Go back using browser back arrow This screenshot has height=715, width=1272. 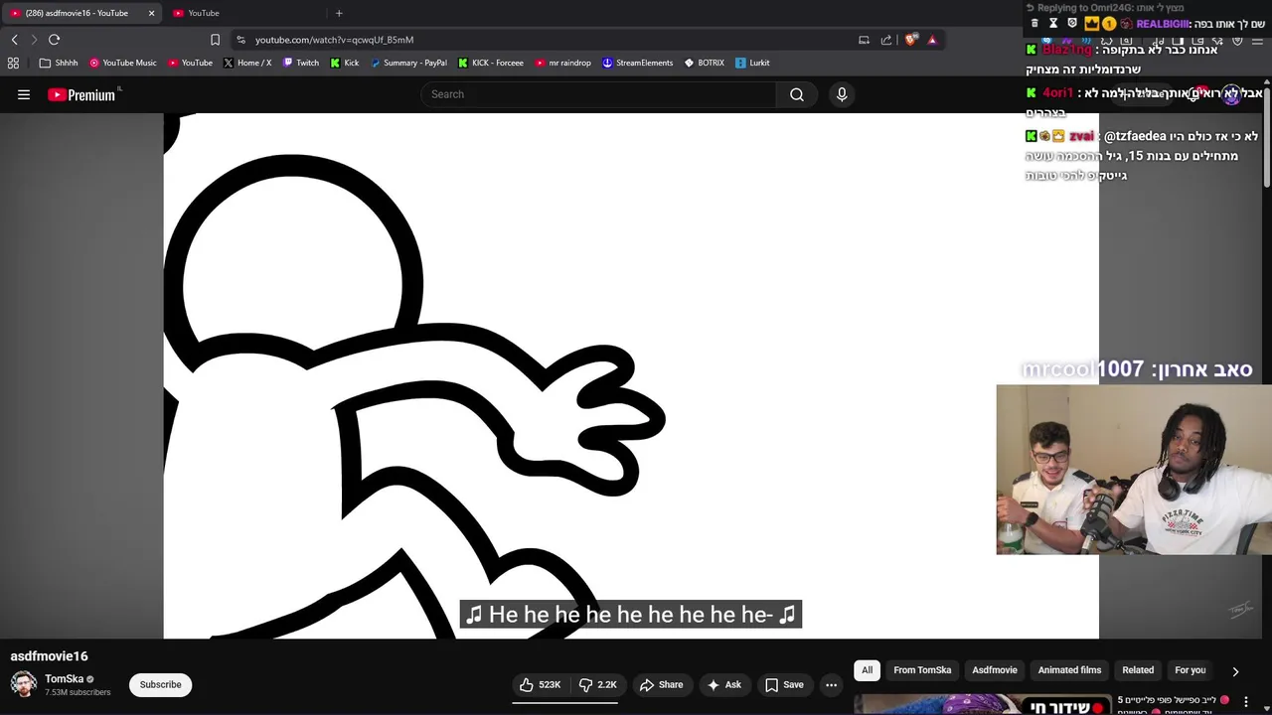click(x=14, y=40)
